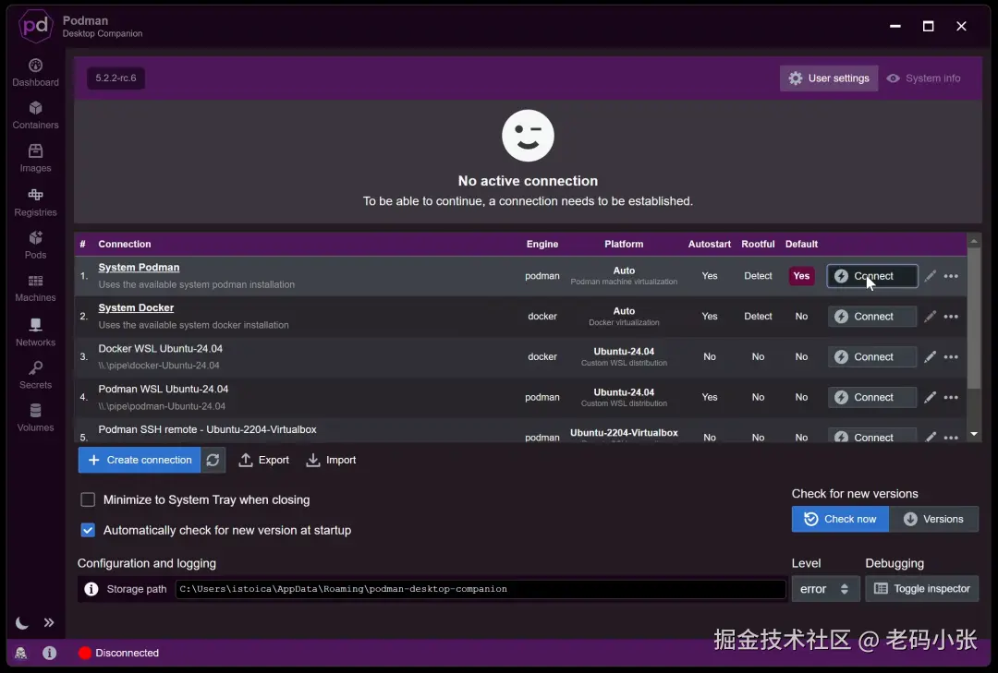Click Check now for new versions
998x673 pixels.
tap(840, 519)
